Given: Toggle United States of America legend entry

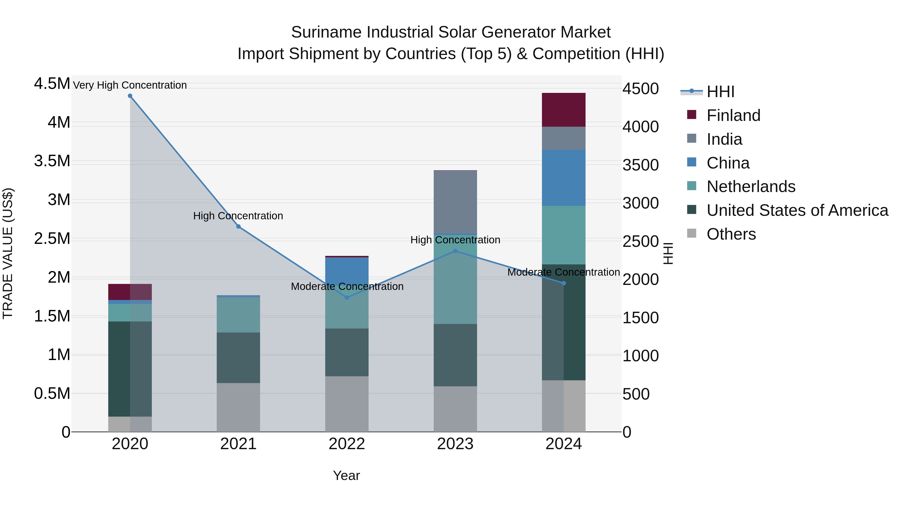Looking at the screenshot, I should (787, 210).
